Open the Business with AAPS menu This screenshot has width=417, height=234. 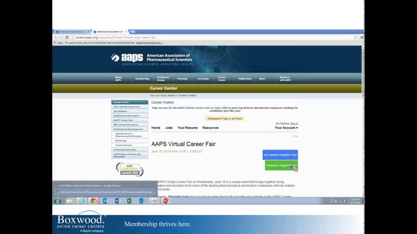click(x=285, y=79)
